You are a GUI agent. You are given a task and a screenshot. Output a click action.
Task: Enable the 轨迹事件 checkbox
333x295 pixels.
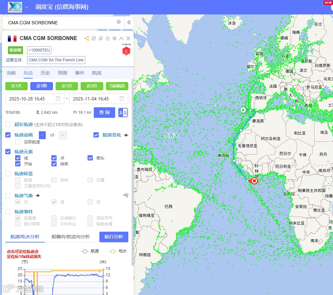click(8, 212)
